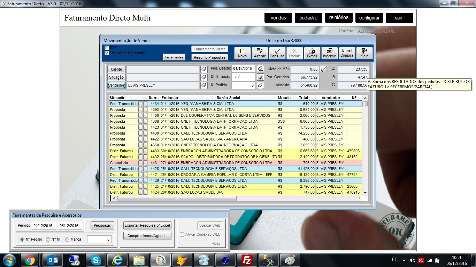Enable the PDF checkbox
This screenshot has width=476, height=267.
coord(107,48)
